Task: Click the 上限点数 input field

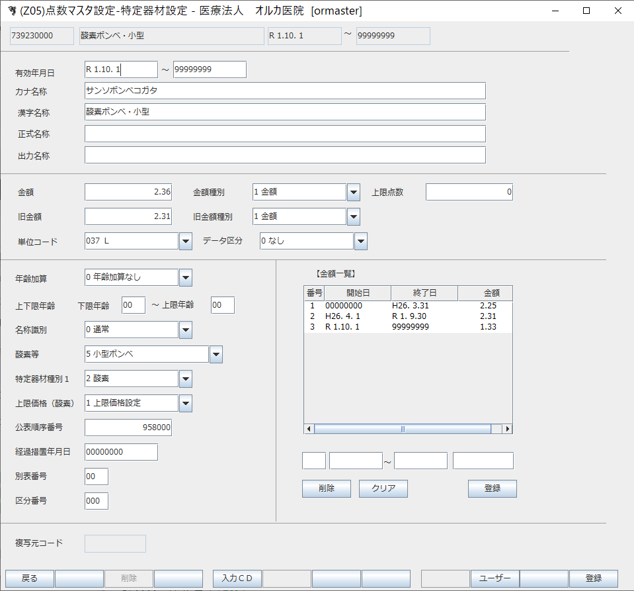Action: pos(469,192)
